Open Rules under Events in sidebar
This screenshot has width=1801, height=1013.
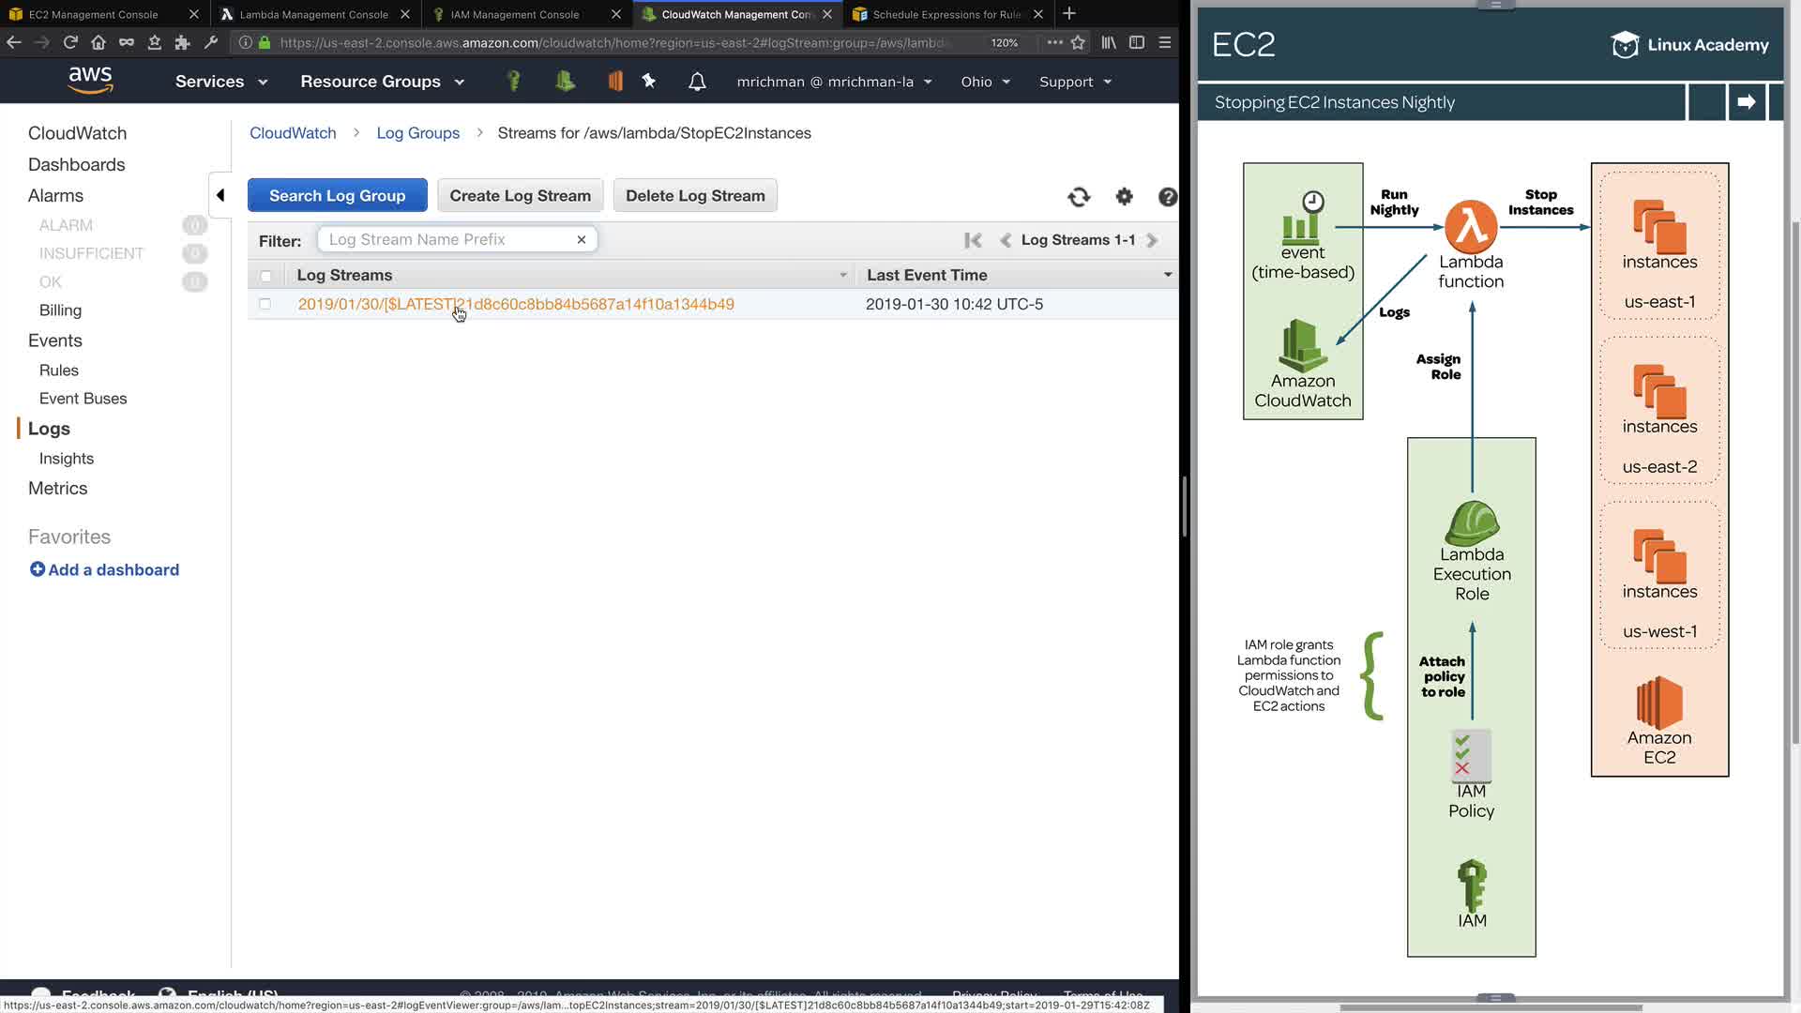(x=59, y=370)
